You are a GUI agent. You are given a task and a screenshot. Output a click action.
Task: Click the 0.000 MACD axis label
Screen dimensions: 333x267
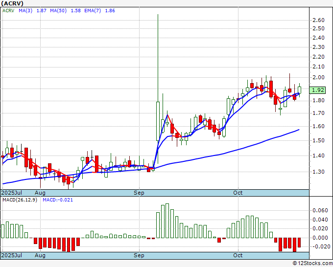(320, 238)
